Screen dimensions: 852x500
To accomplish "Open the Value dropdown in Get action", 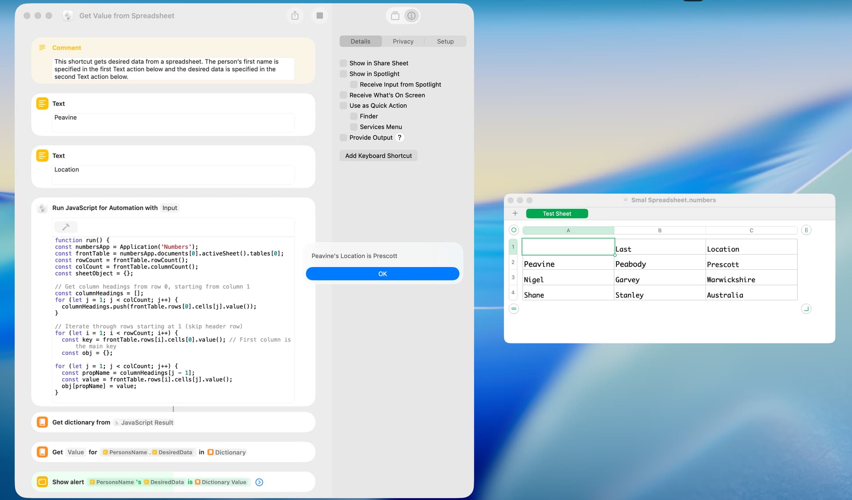I will 75,452.
